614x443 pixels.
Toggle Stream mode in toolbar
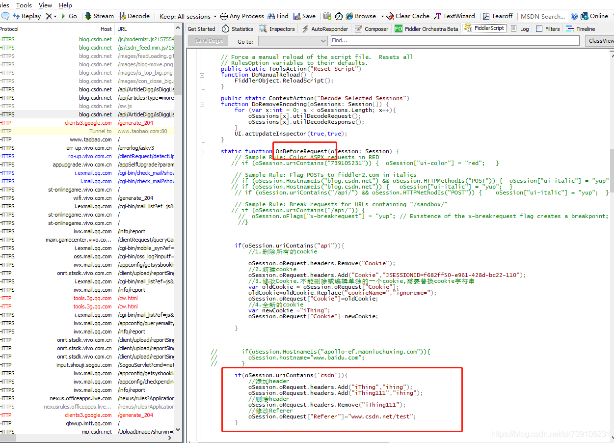[99, 16]
